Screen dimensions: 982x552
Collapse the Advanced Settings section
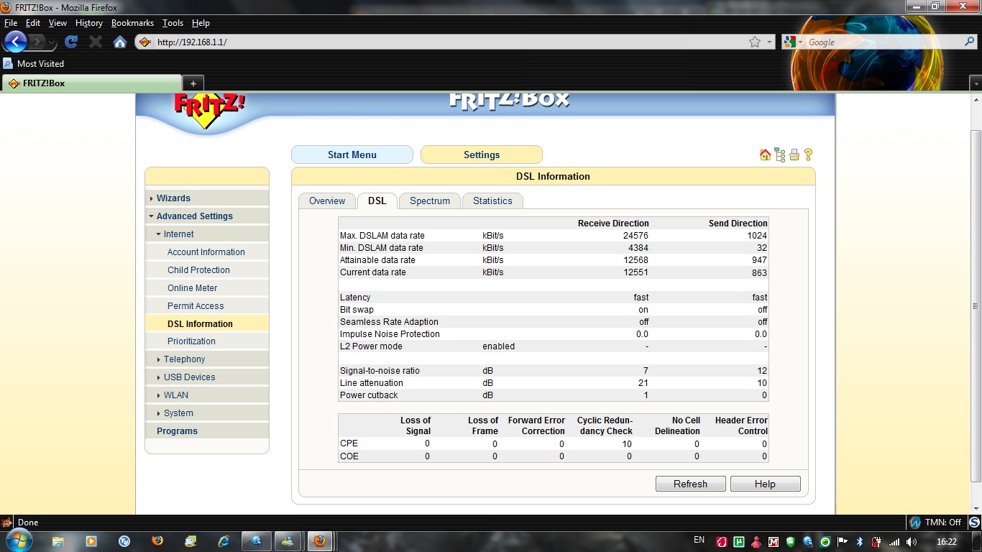[x=207, y=216]
